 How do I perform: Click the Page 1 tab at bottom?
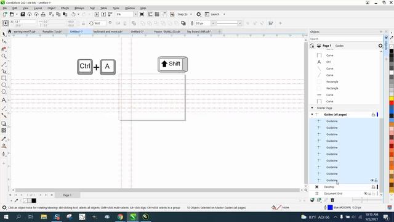tap(67, 195)
